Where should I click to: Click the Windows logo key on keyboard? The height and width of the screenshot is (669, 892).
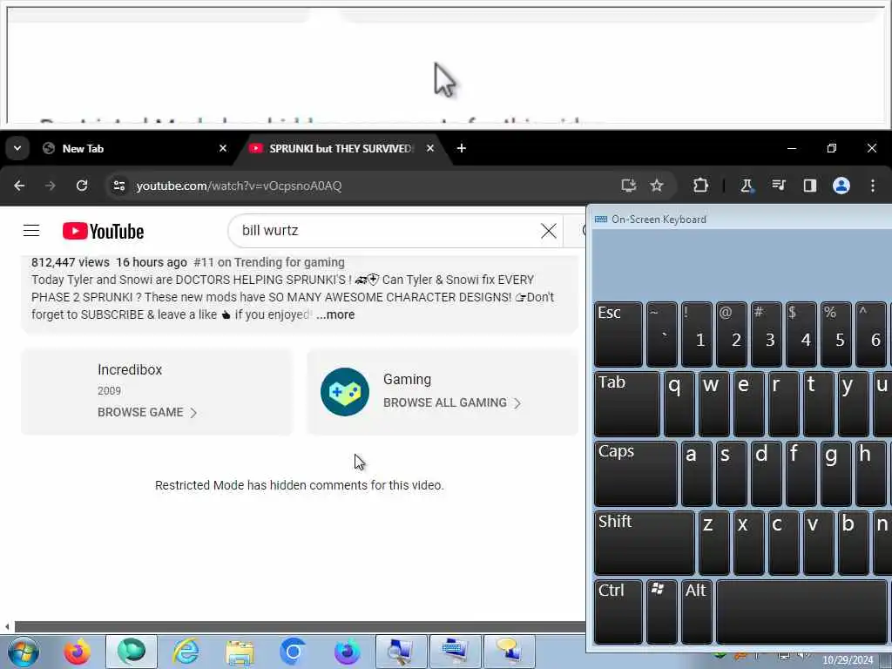click(x=662, y=612)
